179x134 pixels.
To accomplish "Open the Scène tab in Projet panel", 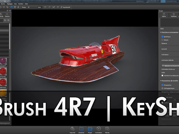I will click(x=164, y=15).
